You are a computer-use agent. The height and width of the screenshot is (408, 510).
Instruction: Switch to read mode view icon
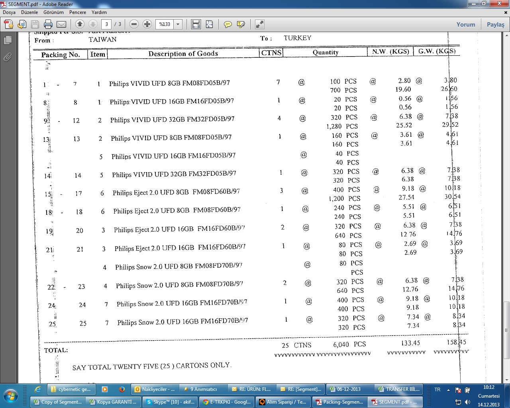pyautogui.click(x=260, y=24)
